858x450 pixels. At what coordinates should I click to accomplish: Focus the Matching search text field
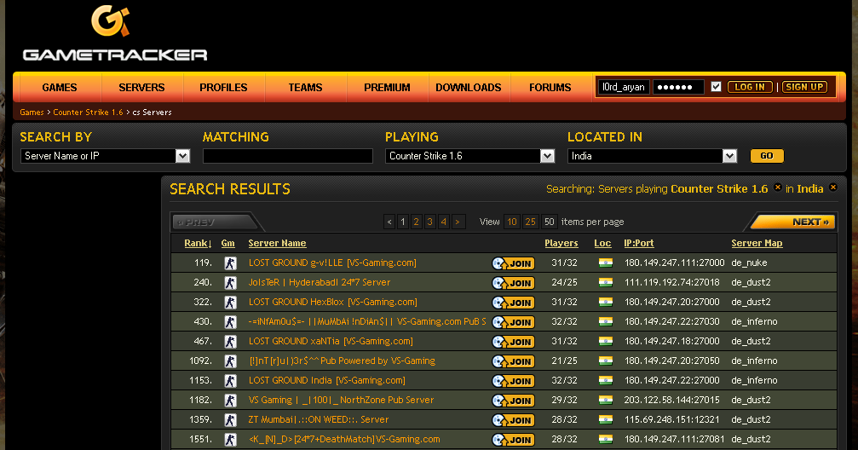[x=288, y=156]
